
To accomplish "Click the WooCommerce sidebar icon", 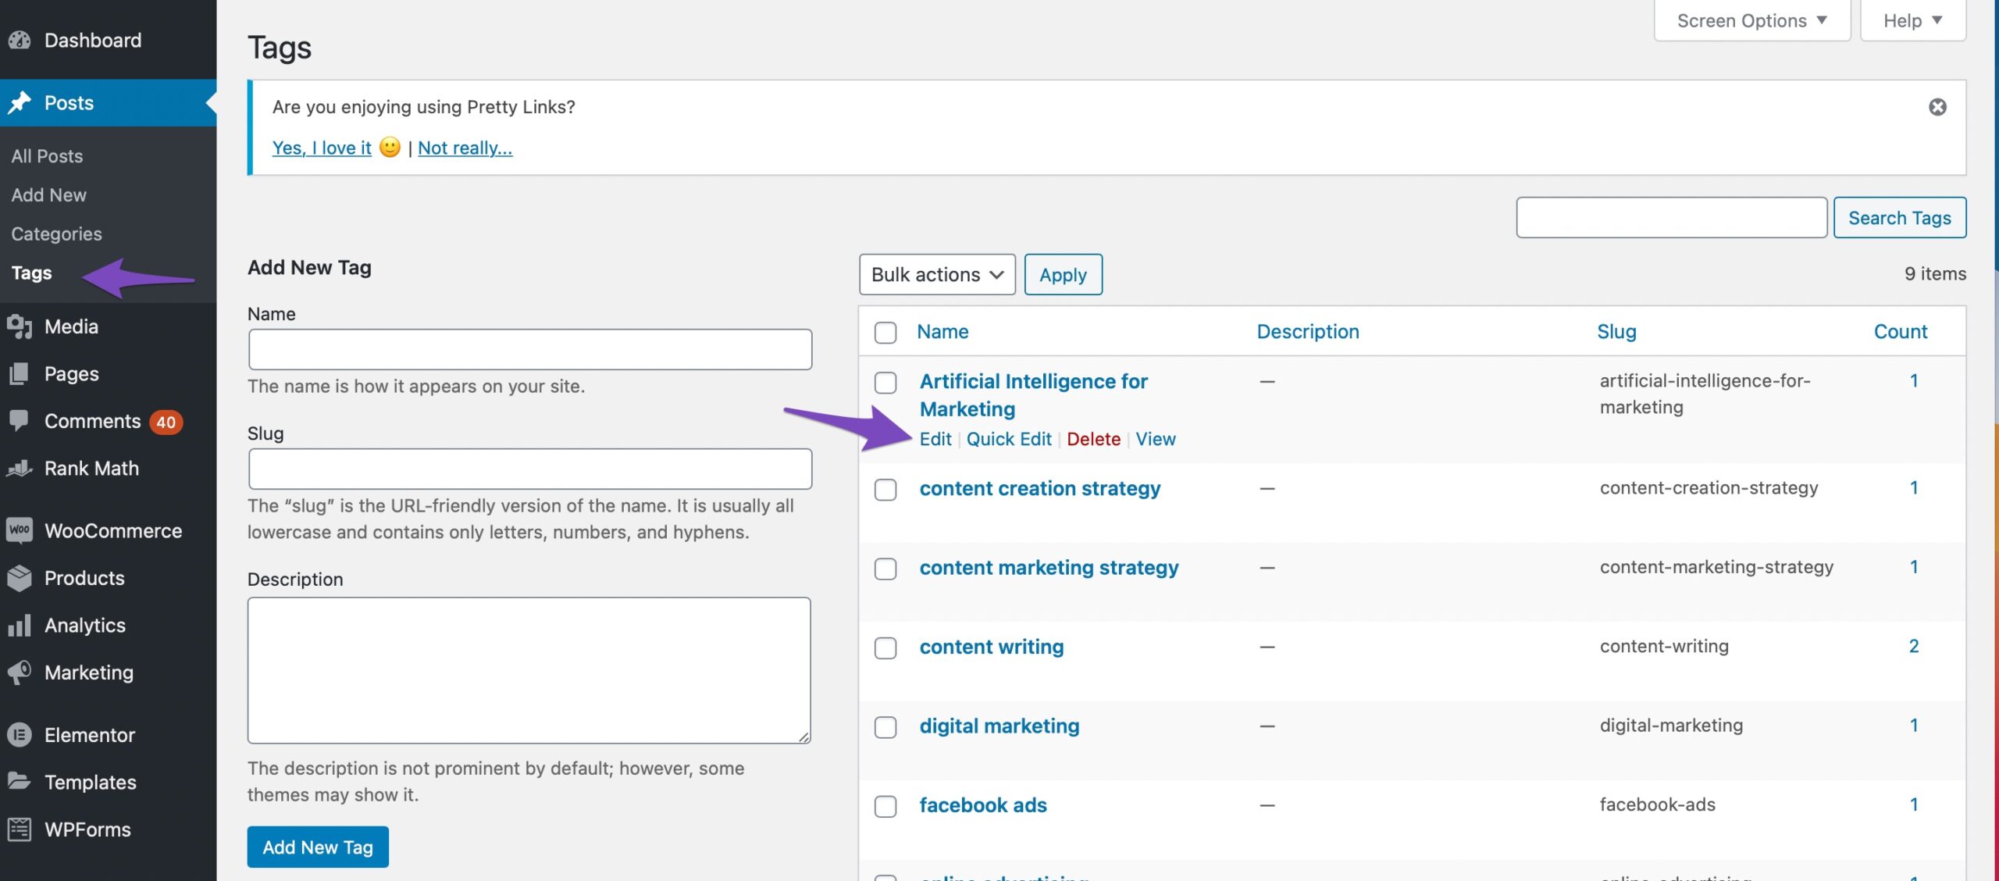I will [20, 530].
